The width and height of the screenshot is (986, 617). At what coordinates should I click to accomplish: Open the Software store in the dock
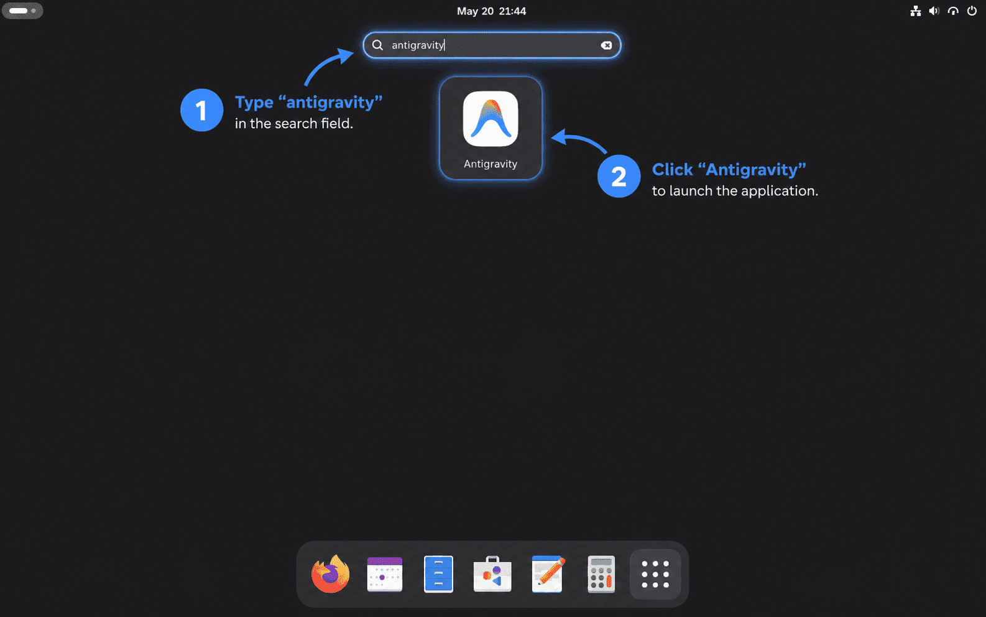[492, 574]
